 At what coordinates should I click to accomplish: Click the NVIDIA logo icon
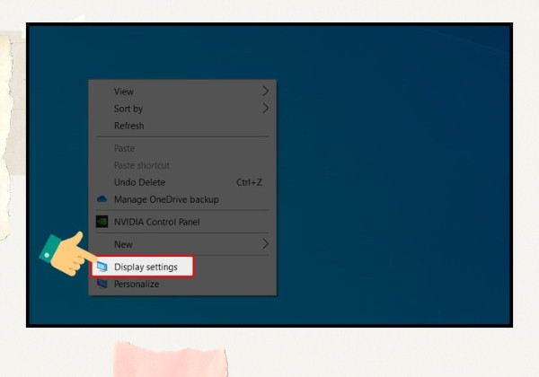(102, 222)
